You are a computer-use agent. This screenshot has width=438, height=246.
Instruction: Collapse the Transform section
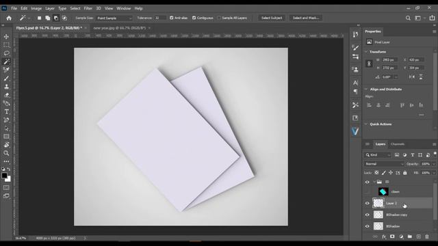[366, 52]
